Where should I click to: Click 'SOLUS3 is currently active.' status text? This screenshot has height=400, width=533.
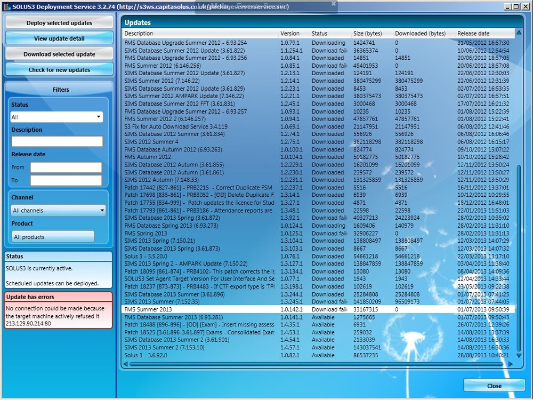pyautogui.click(x=39, y=268)
